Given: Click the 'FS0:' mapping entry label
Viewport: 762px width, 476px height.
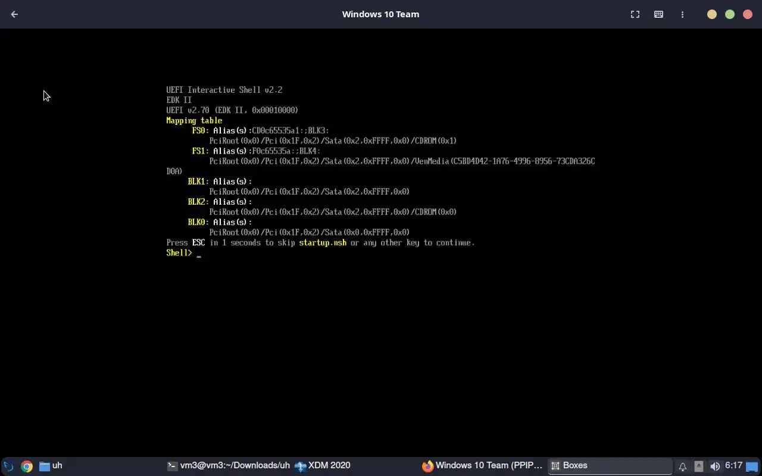Looking at the screenshot, I should coord(201,130).
